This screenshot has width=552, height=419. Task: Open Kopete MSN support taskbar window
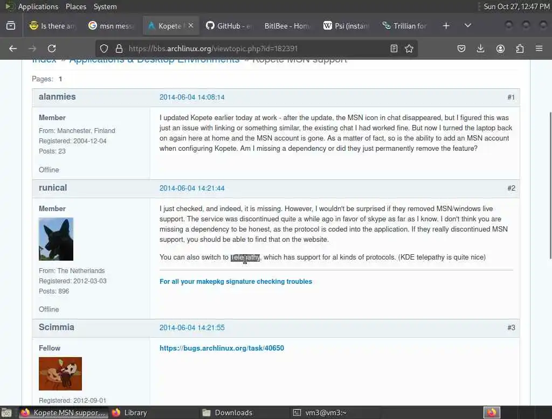pyautogui.click(x=63, y=413)
